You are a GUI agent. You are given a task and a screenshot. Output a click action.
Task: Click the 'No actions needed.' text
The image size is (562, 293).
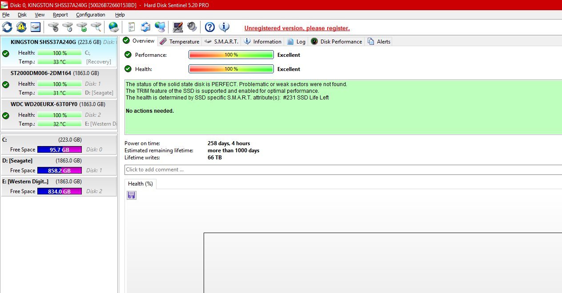point(150,111)
